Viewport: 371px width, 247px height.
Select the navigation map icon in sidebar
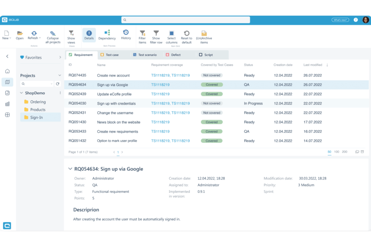[8, 82]
